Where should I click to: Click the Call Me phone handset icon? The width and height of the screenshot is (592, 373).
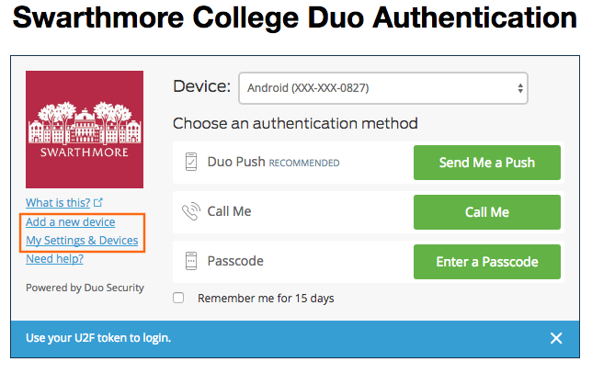click(x=190, y=212)
